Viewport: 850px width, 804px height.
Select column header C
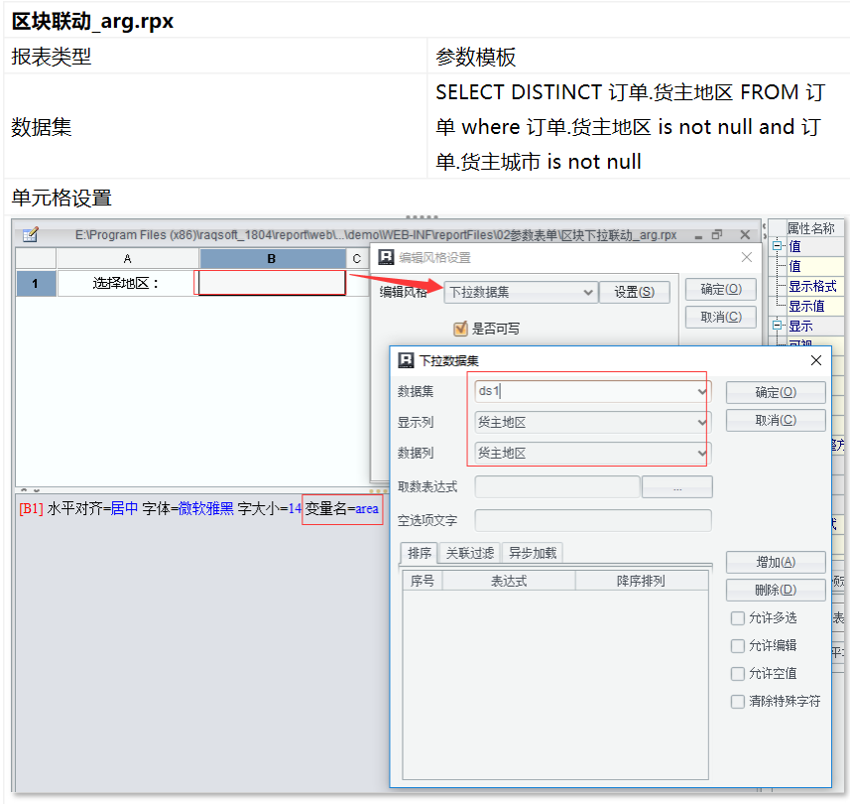pos(357,259)
